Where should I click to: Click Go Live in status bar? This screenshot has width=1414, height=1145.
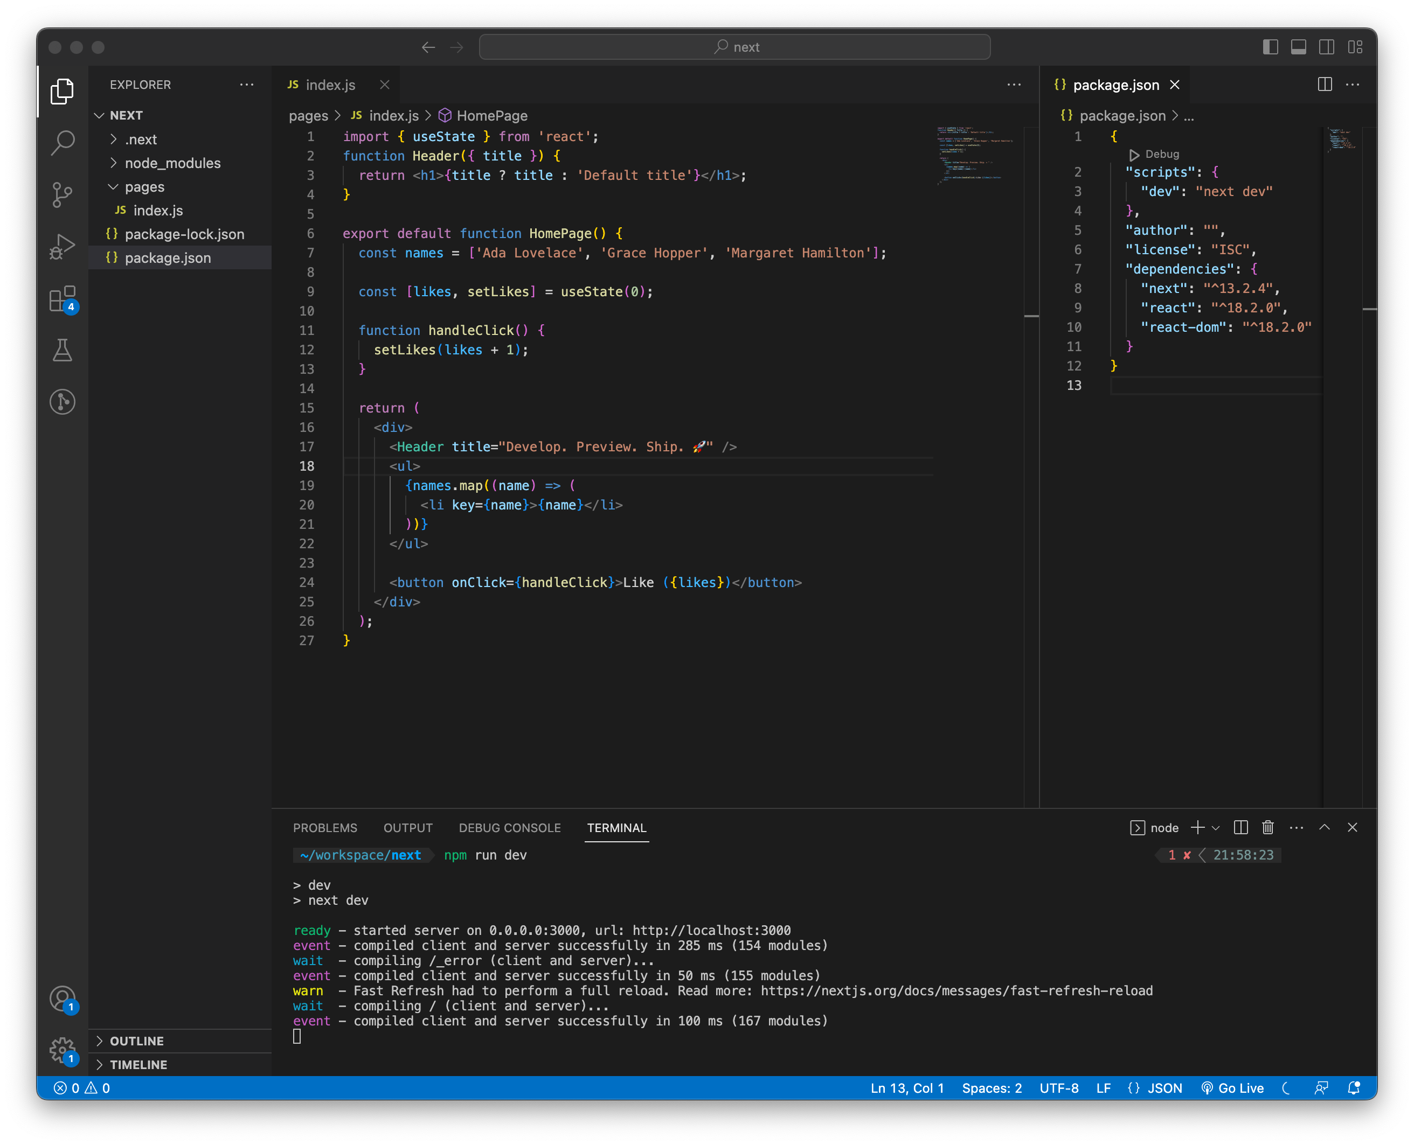[x=1232, y=1088]
